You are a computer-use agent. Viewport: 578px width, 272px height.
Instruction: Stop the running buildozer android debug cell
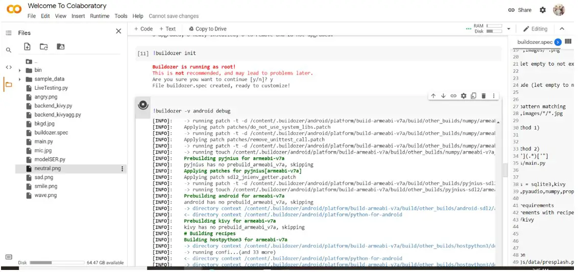coord(143,105)
